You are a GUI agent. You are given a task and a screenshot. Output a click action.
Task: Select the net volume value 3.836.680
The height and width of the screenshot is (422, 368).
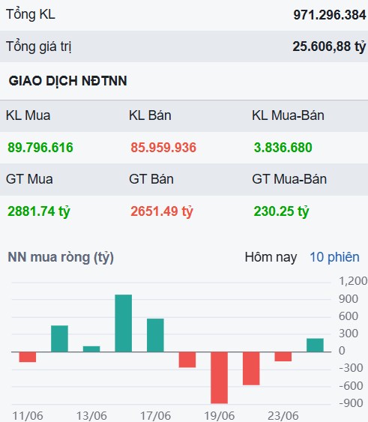(x=283, y=148)
